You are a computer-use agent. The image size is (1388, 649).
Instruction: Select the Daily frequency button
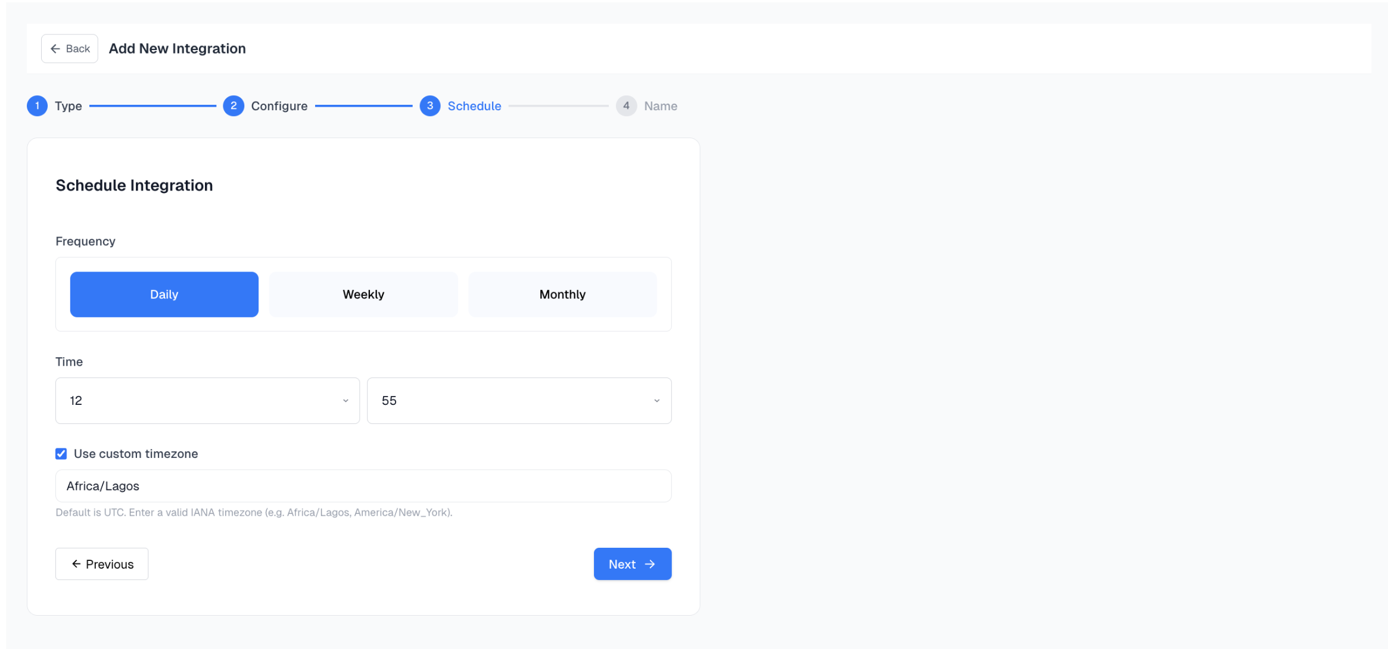(164, 294)
